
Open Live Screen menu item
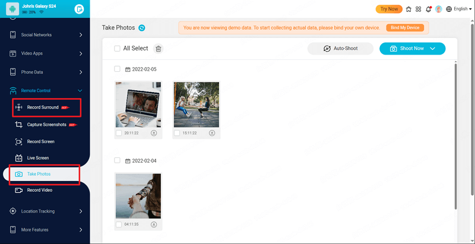pos(38,158)
